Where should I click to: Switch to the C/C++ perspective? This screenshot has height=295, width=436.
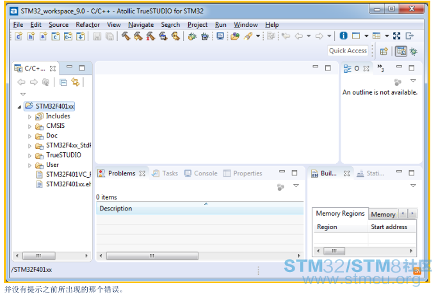click(401, 51)
